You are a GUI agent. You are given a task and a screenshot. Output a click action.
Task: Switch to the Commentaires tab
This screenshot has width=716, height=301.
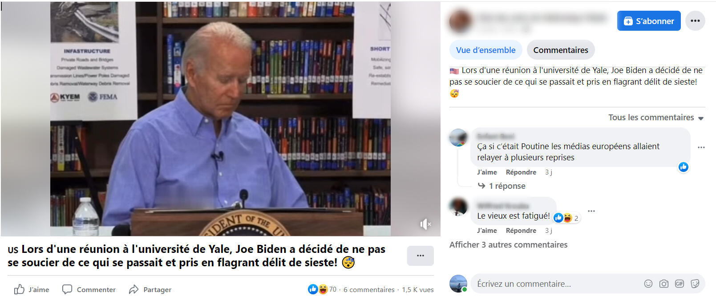click(561, 50)
